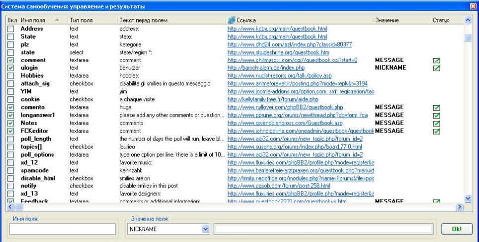Screen dimensions: 479x242
Task: Click the Имя поля text input
Action: point(63,229)
